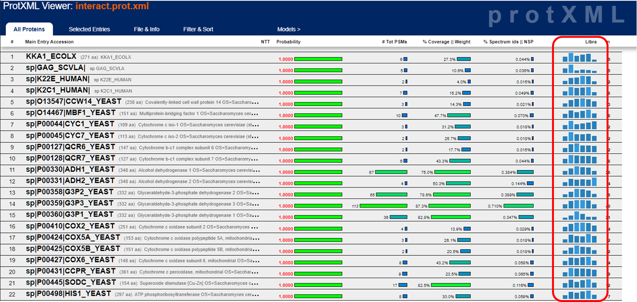Click the Libra bar chart for MBF1_YEAST
The height and width of the screenshot is (302, 637).
point(579,114)
